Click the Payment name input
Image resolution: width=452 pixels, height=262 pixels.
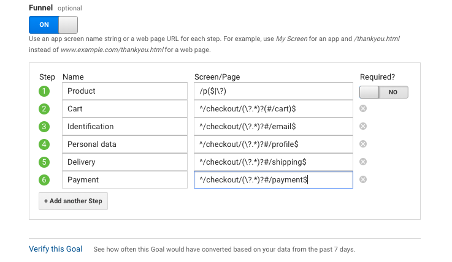(x=124, y=180)
